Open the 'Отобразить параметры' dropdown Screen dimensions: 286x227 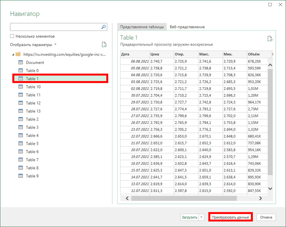tap(33, 45)
